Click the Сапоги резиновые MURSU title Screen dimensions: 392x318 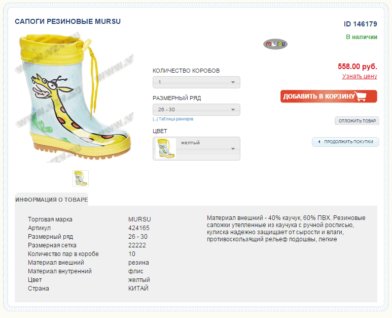[x=67, y=22]
